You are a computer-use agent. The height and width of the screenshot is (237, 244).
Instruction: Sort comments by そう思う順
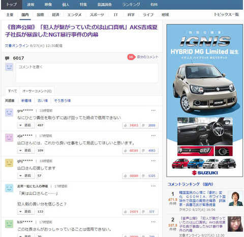(62, 101)
